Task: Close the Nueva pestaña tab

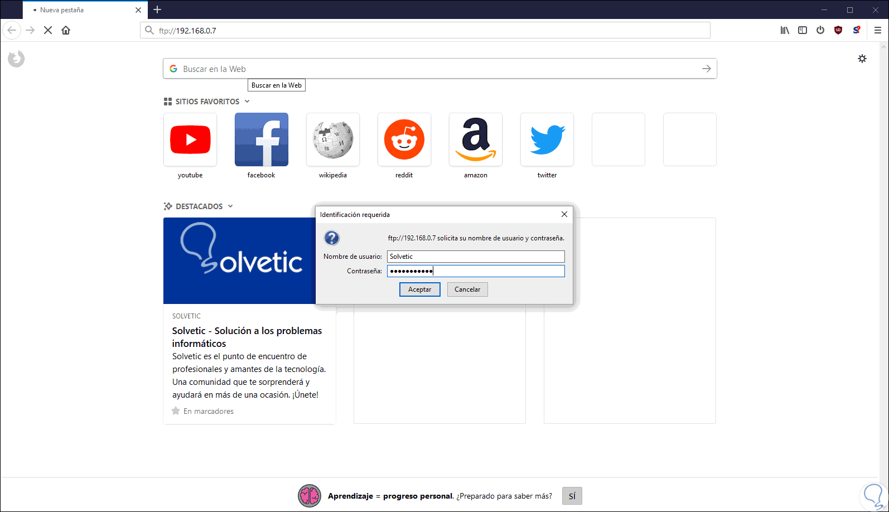Action: (138, 10)
